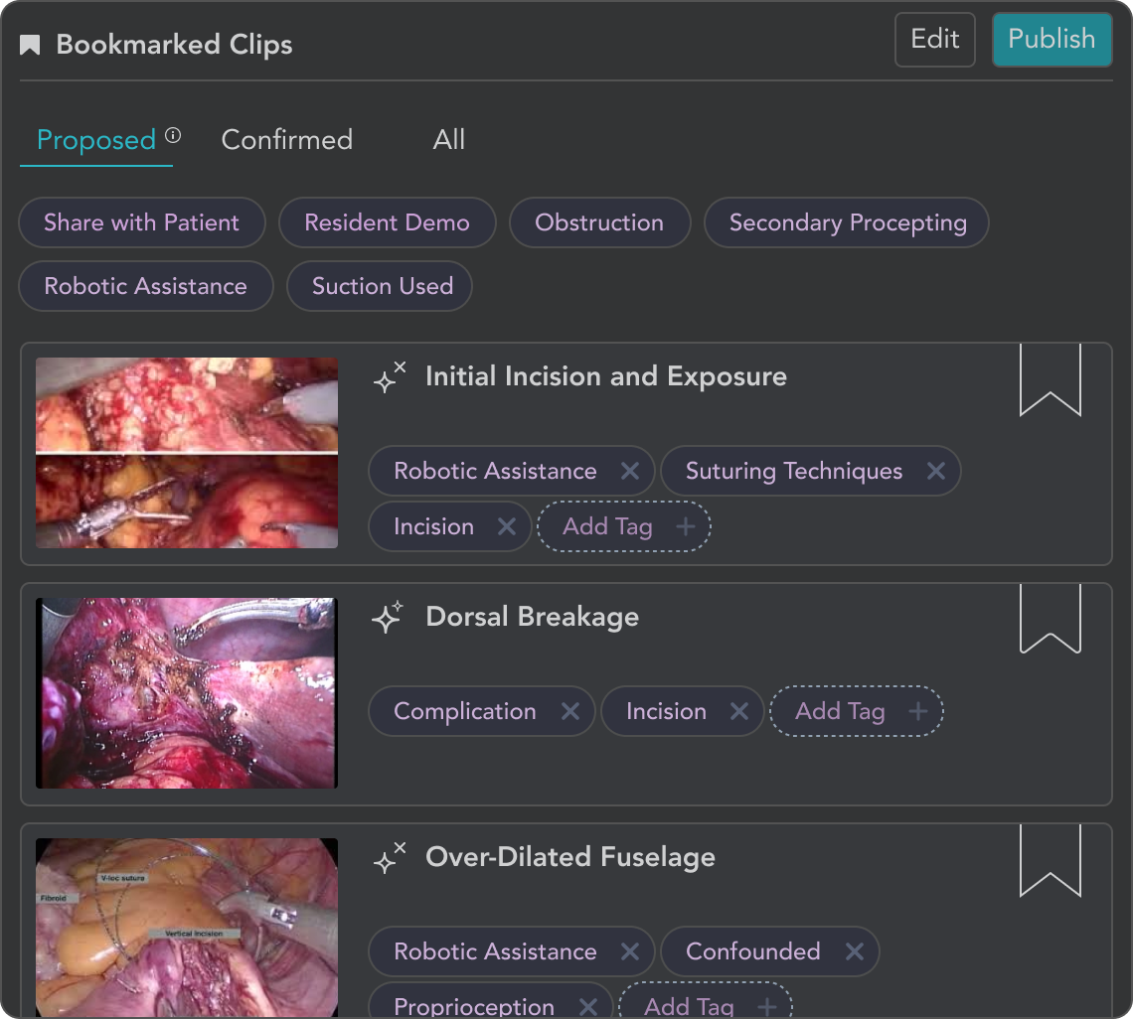Click the Dorsal Breakage title

coord(533,617)
